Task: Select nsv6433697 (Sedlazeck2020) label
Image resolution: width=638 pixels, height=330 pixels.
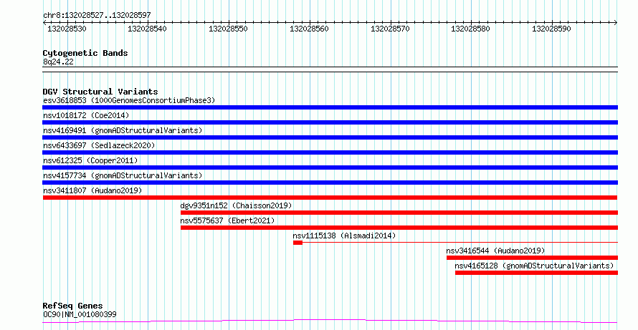Action: point(99,145)
